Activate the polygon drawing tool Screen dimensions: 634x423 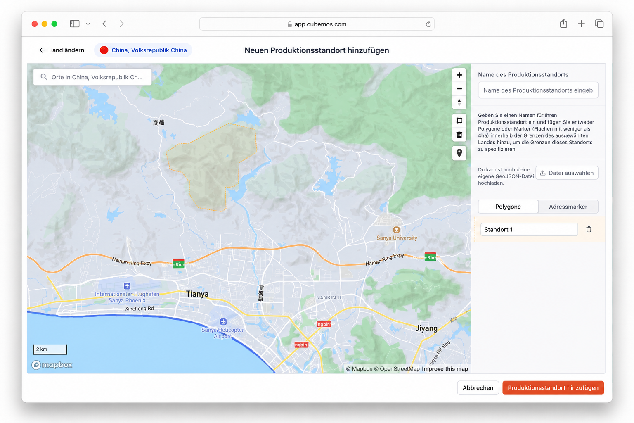459,121
